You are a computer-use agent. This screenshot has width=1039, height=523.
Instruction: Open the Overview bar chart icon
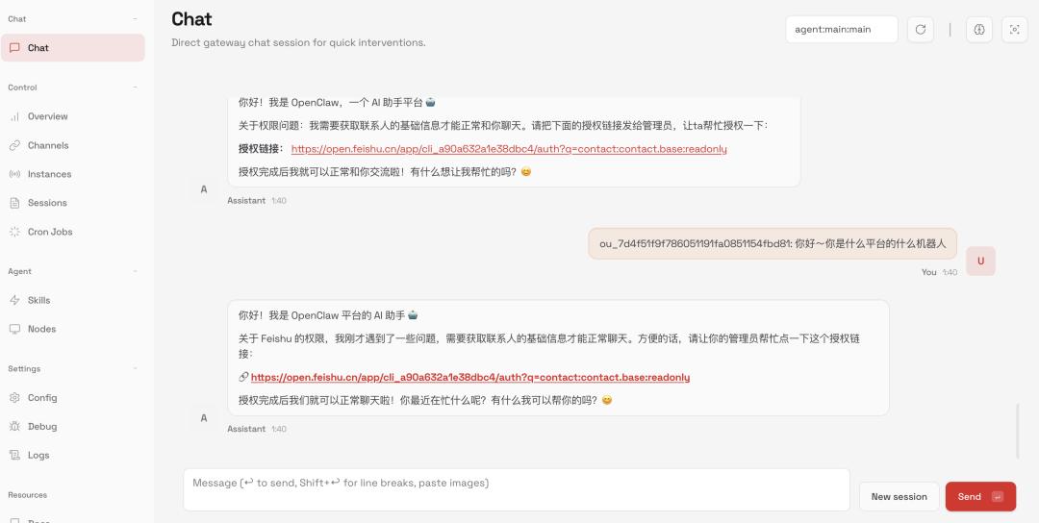point(14,116)
